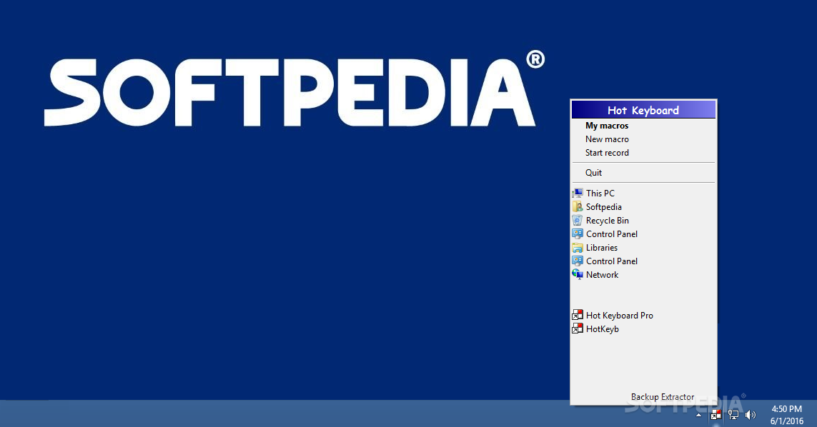Viewport: 817px width, 427px height.
Task: Select Libraries label in menu
Action: 601,247
